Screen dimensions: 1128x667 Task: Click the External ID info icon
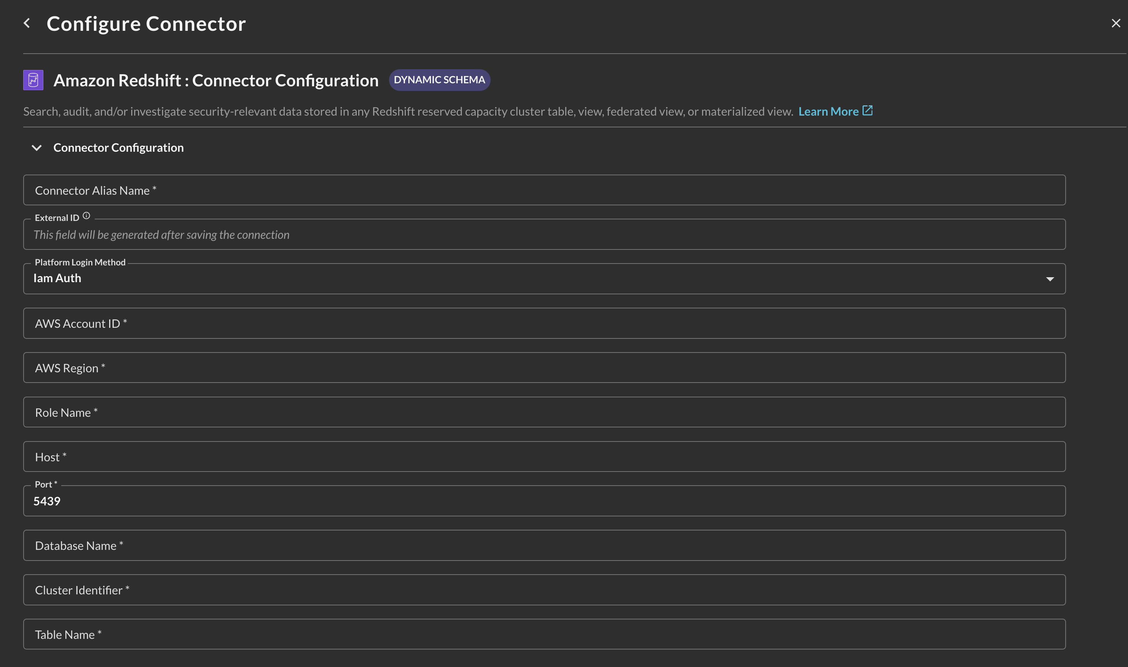pyautogui.click(x=86, y=216)
